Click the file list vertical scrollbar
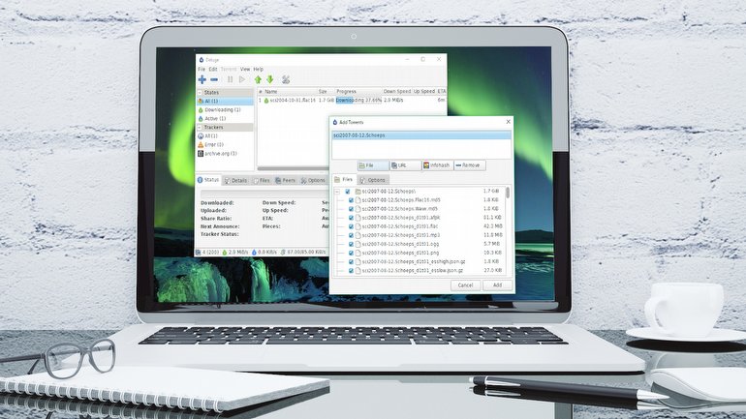The image size is (746, 419). click(508, 194)
